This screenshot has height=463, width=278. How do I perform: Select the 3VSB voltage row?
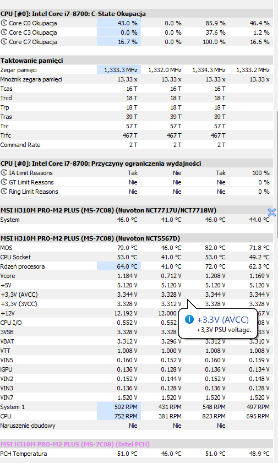(x=137, y=332)
